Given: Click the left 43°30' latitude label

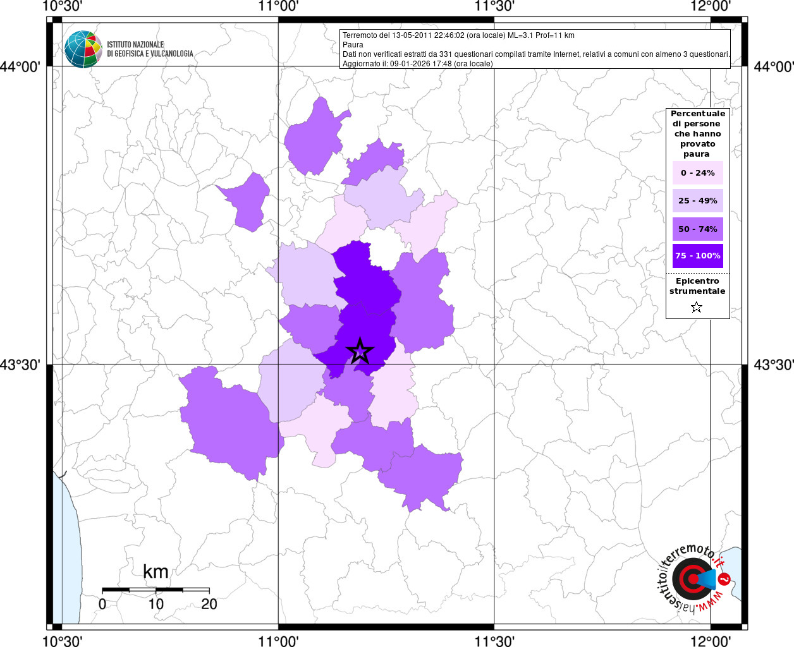Looking at the screenshot, I should pos(20,365).
